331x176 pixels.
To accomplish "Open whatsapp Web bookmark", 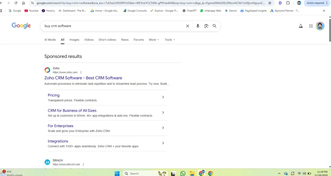I will point(210,11).
